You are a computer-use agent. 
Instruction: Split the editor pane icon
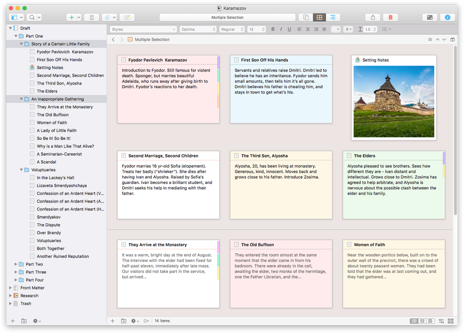452,39
